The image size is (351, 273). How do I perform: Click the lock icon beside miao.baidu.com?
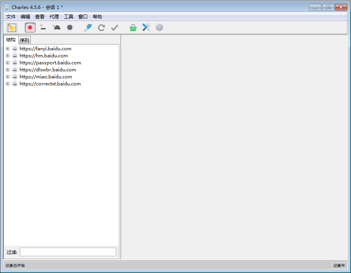(15, 76)
